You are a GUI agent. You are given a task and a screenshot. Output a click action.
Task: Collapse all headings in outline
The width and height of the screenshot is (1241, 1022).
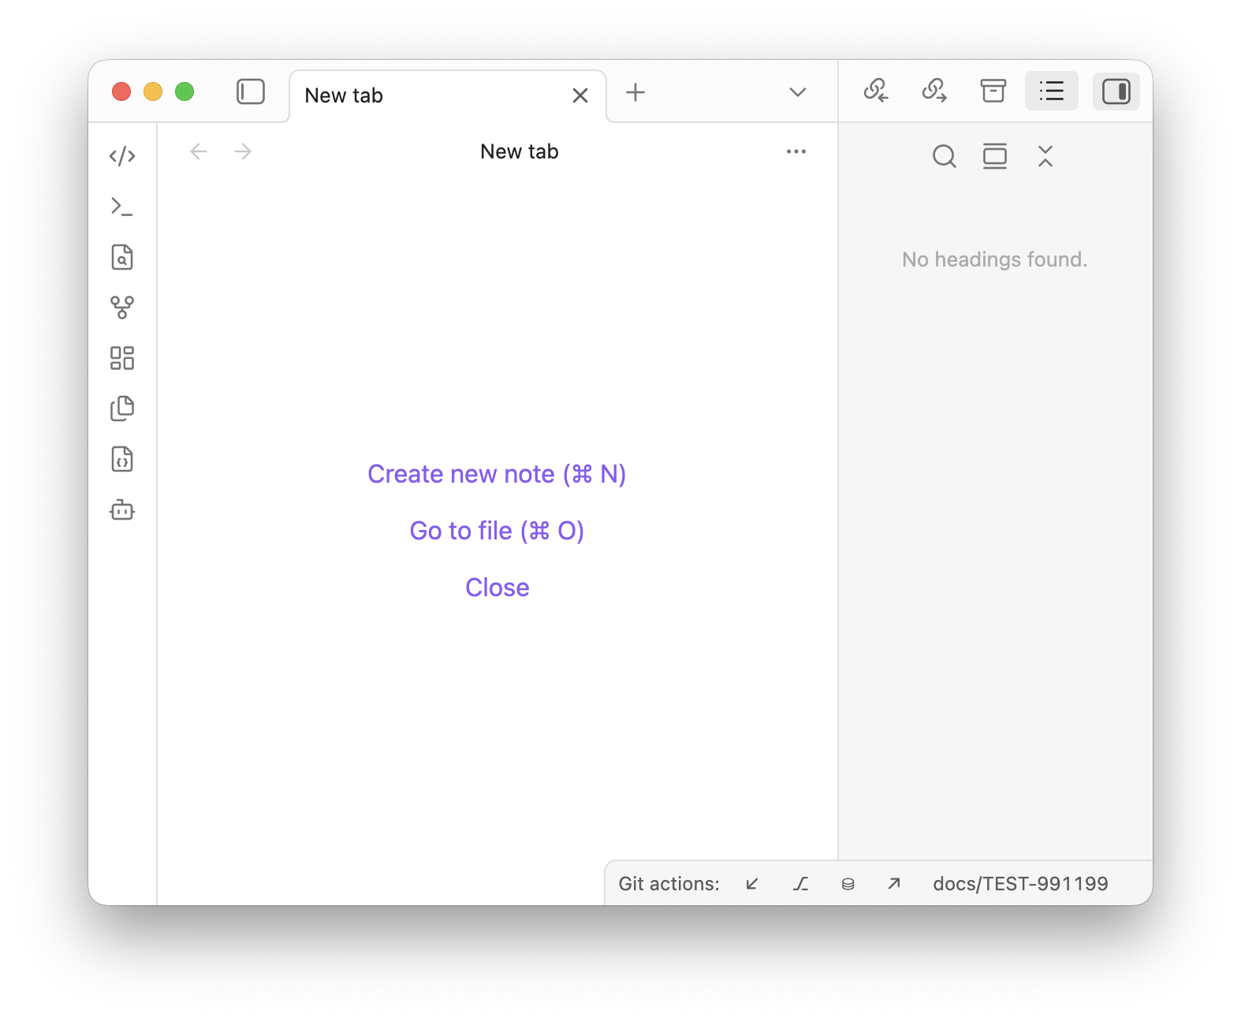pyautogui.click(x=1045, y=156)
